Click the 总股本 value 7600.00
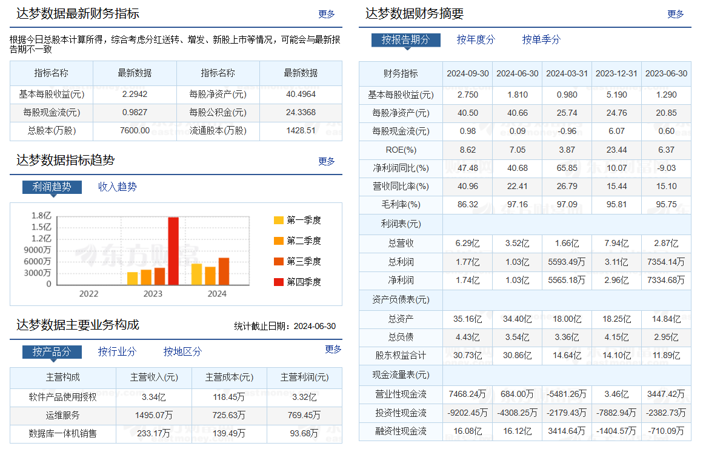 pyautogui.click(x=135, y=131)
